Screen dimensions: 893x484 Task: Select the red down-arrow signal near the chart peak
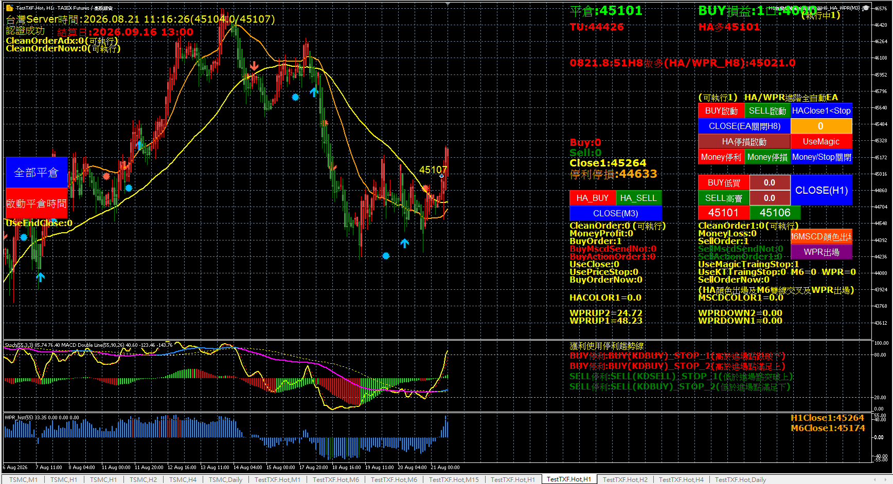[x=254, y=66]
